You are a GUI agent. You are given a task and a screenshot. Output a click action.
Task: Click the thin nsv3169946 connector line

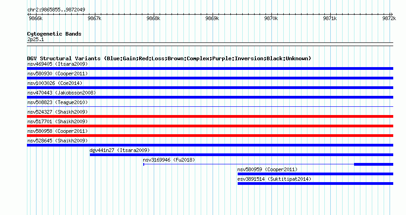point(249,164)
